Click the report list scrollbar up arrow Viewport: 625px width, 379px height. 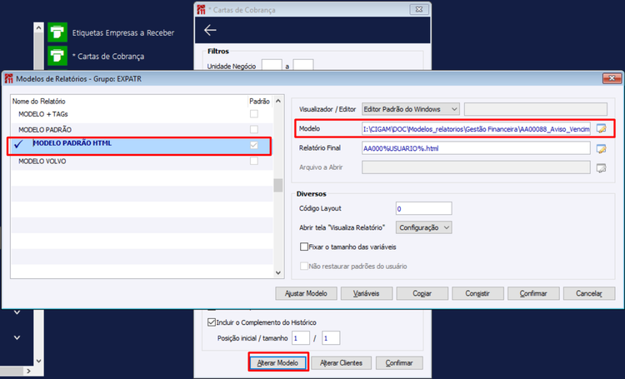click(x=278, y=102)
